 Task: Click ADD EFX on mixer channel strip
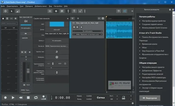[x=26, y=38]
